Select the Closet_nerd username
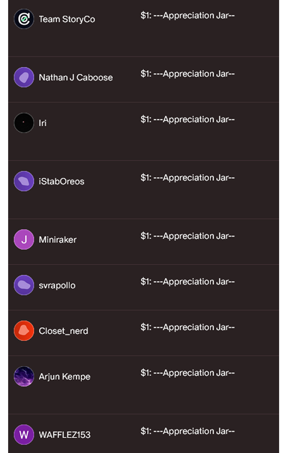Screen dimensions: 283x453 63,331
